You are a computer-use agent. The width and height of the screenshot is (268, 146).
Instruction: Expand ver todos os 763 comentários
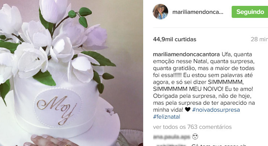tap(192, 127)
